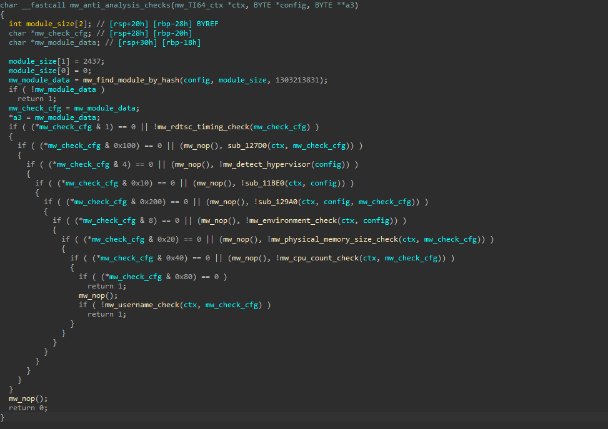This screenshot has height=429, width=608.
Task: Click the hash constant 1303213831
Action: coord(297,80)
